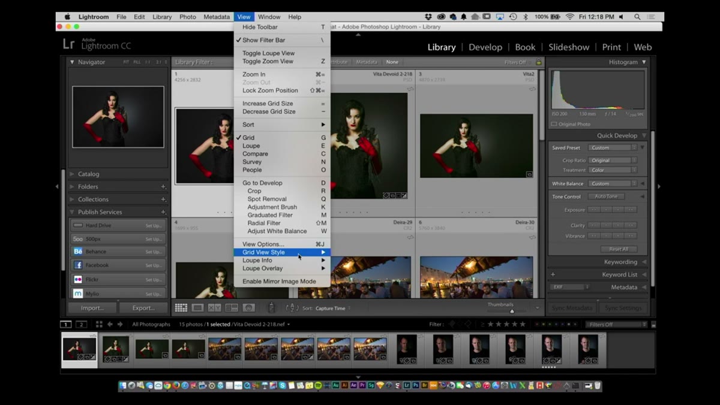
Task: Click the Behance publish service icon
Action: coord(78,252)
